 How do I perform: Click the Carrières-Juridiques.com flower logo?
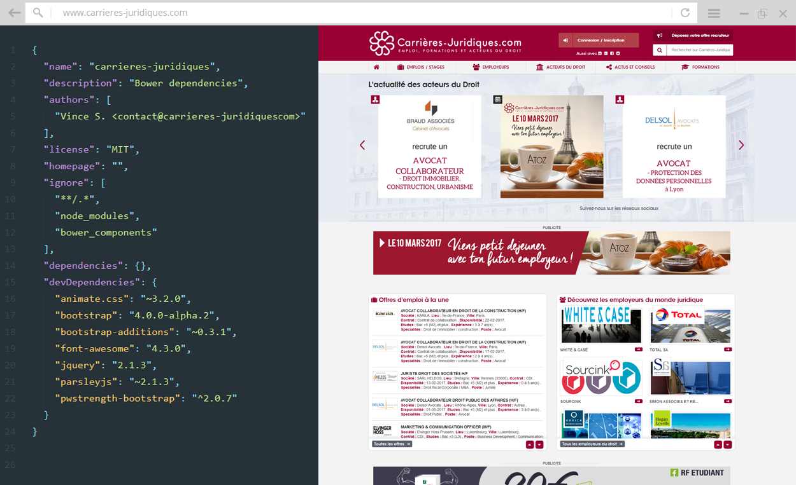pyautogui.click(x=382, y=43)
